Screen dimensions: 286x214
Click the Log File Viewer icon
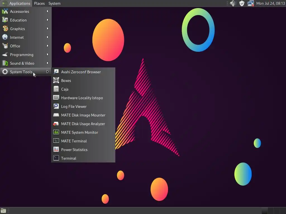click(56, 106)
